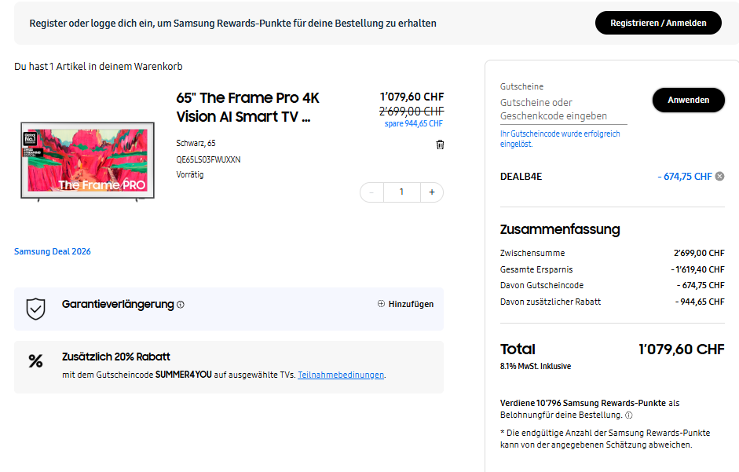Click the SUMMER4YOU voucher code text

pos(183,375)
